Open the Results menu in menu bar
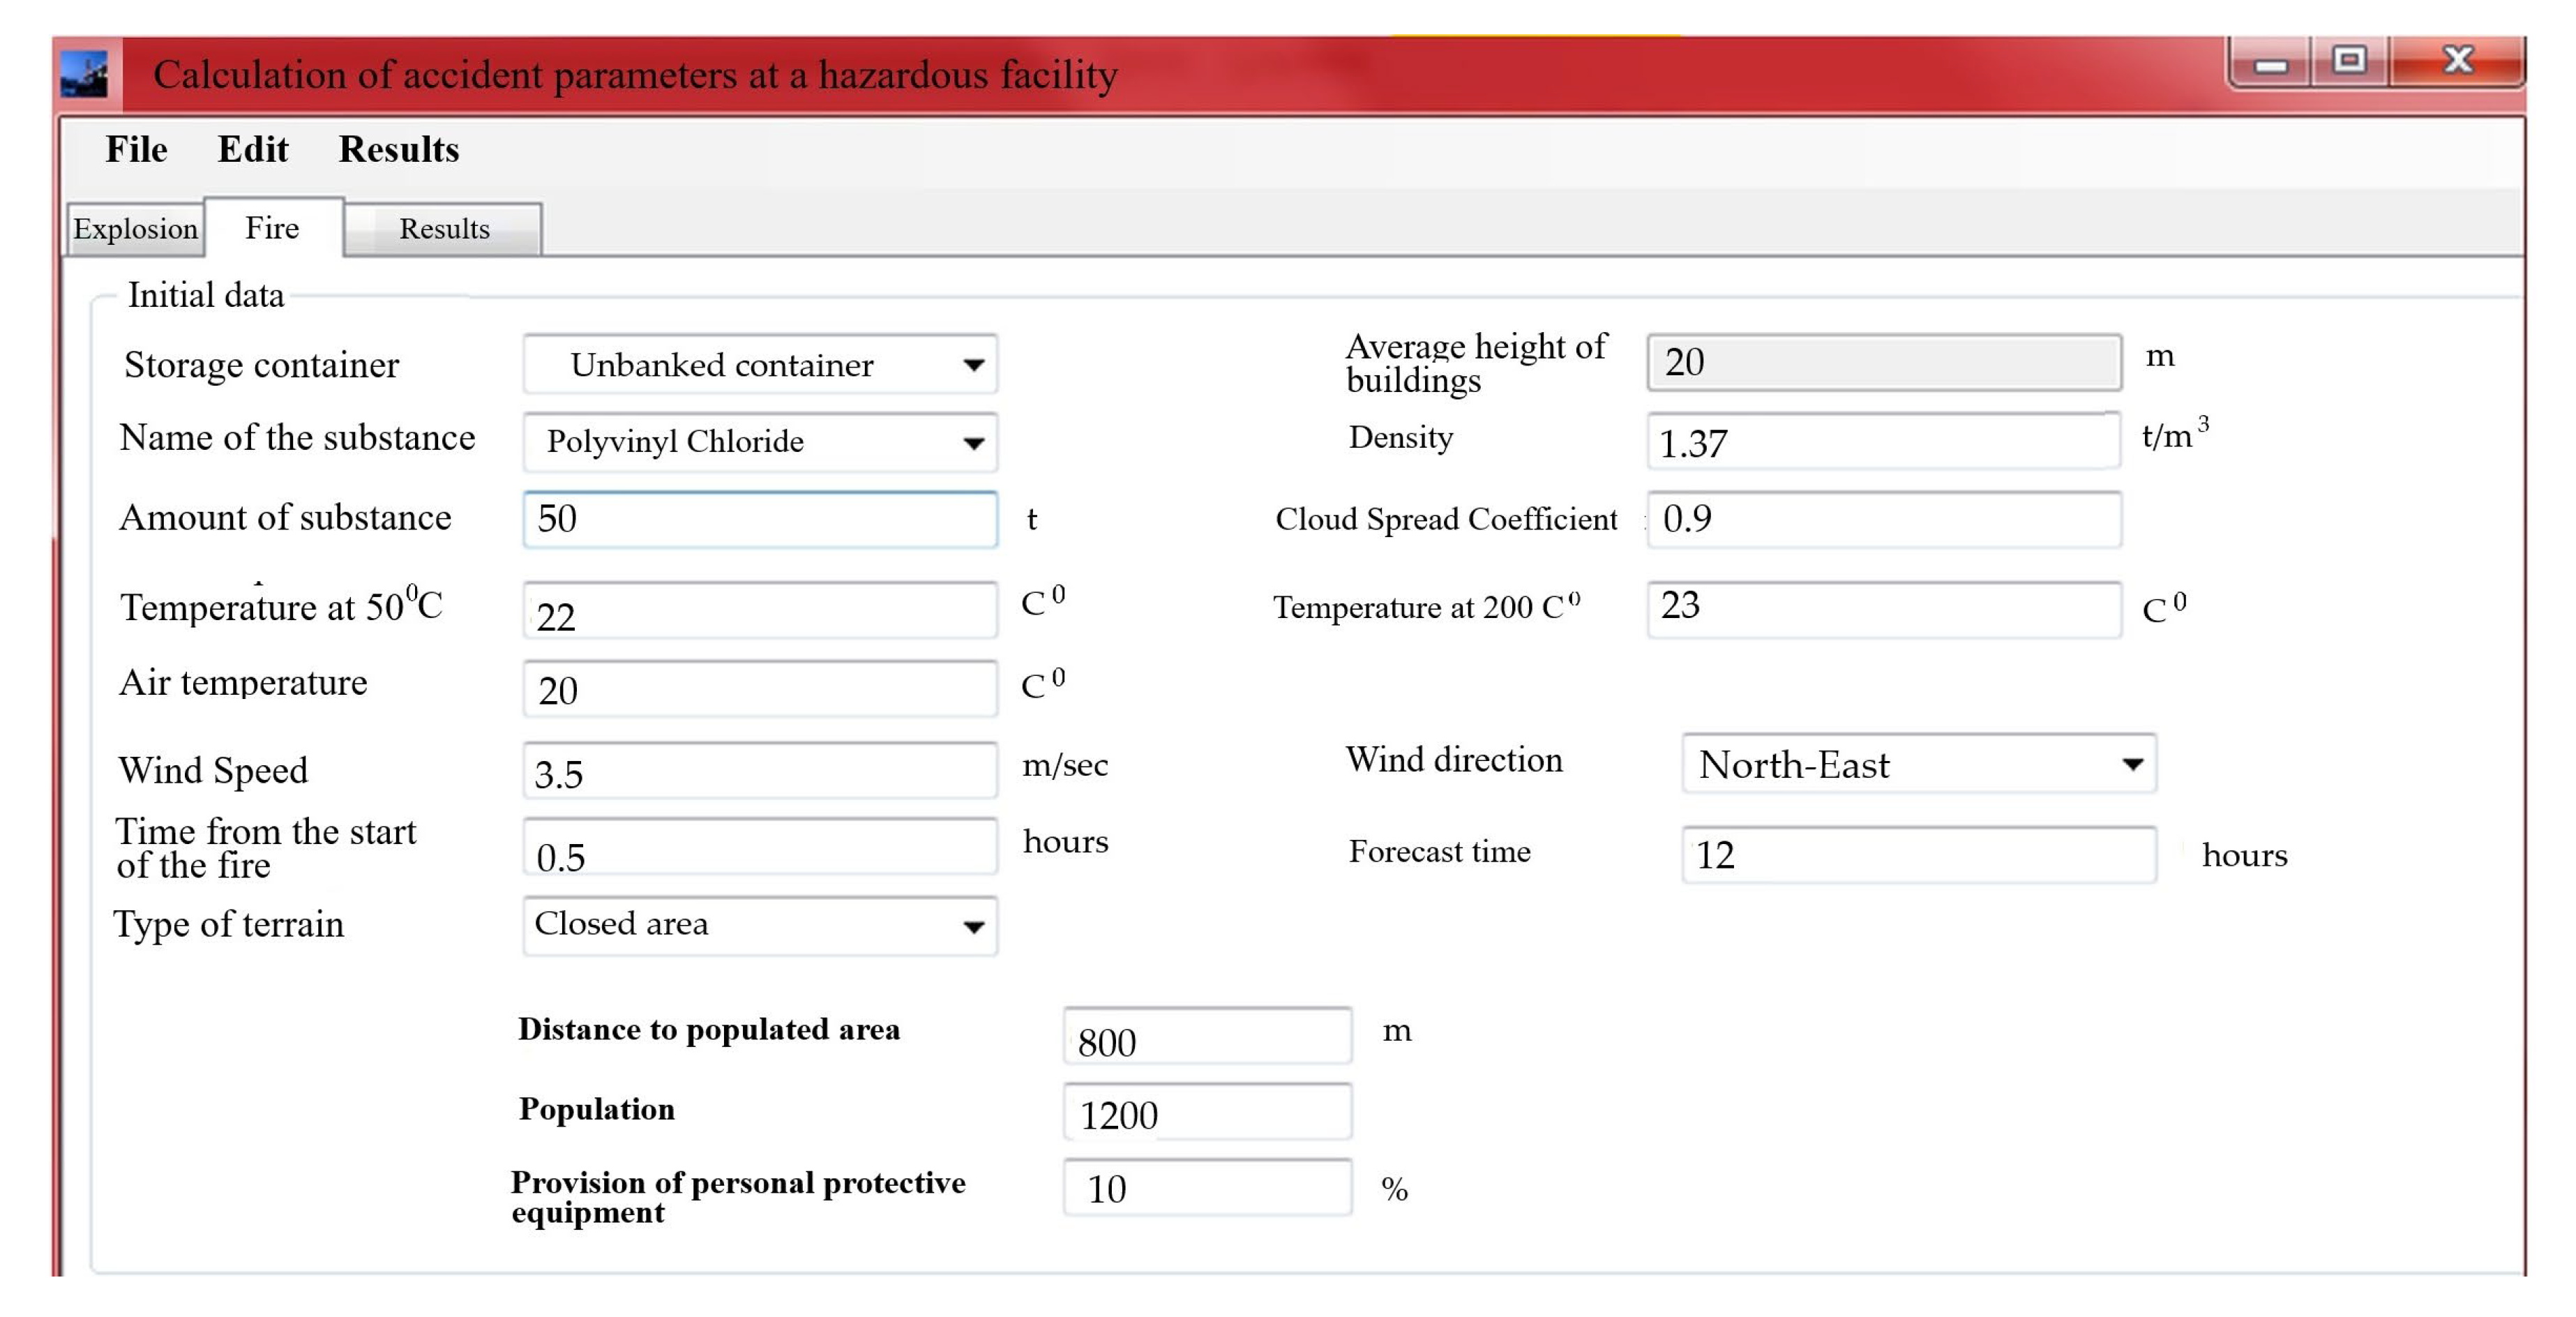The image size is (2576, 1317). click(x=398, y=149)
